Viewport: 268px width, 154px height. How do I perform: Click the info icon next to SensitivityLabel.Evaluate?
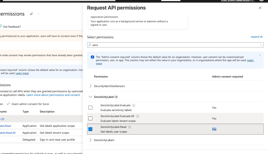pos(134,105)
